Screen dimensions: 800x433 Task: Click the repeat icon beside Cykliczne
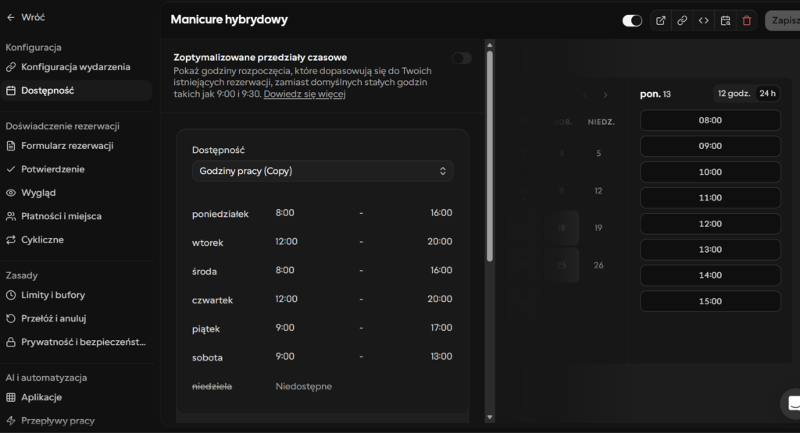pos(11,240)
